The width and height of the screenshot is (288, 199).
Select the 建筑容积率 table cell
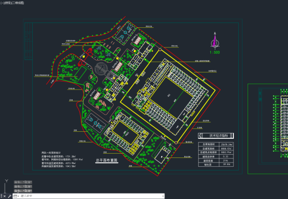coord(209,156)
